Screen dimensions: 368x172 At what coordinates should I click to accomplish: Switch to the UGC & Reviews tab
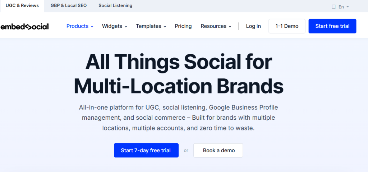tap(22, 6)
